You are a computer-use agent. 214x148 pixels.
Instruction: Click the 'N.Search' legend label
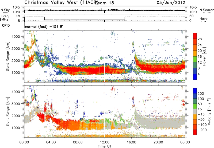(207, 10)
